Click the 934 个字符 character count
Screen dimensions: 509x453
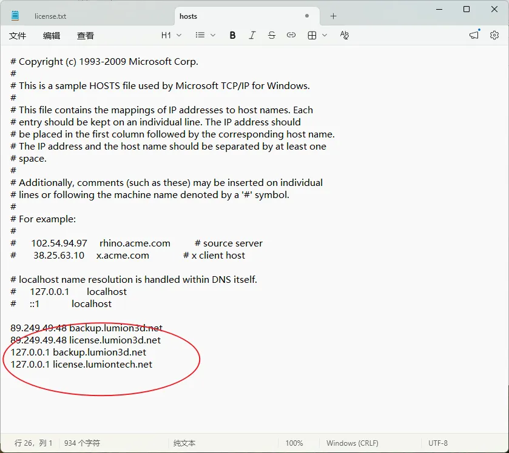[x=82, y=443]
